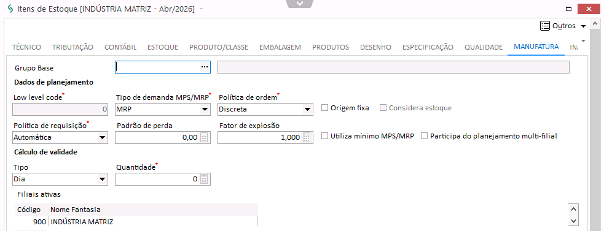Open the CONTÁBIL tab
Viewport: 604px width, 231px height.
click(x=120, y=47)
